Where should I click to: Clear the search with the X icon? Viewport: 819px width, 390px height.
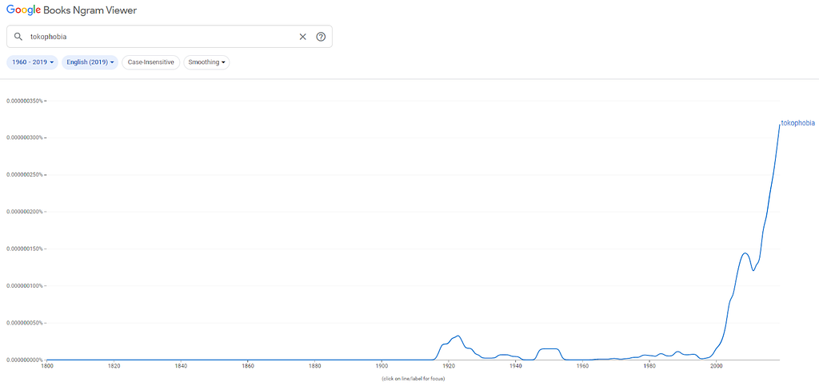click(x=302, y=37)
